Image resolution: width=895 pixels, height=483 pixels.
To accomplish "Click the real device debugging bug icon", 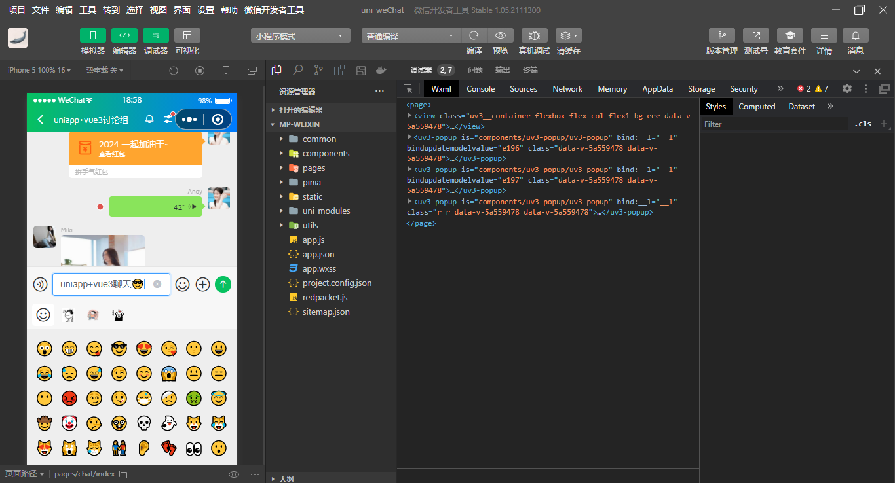I will pos(534,35).
